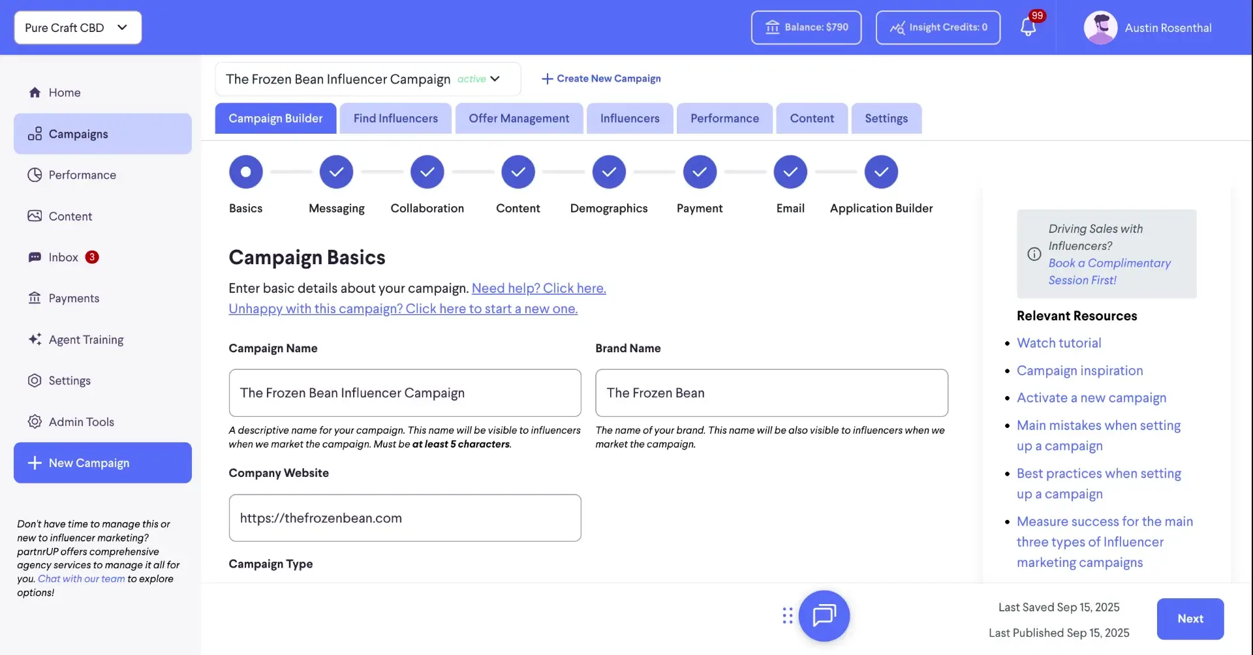Click the Insight Credits indicator
1253x655 pixels.
pyautogui.click(x=938, y=27)
